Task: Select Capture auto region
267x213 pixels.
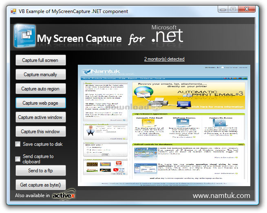Action: click(40, 89)
